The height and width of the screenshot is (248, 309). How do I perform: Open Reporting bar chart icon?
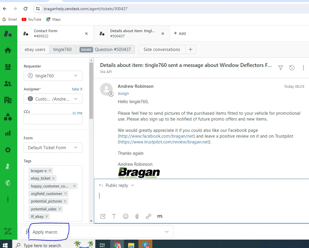point(8,133)
